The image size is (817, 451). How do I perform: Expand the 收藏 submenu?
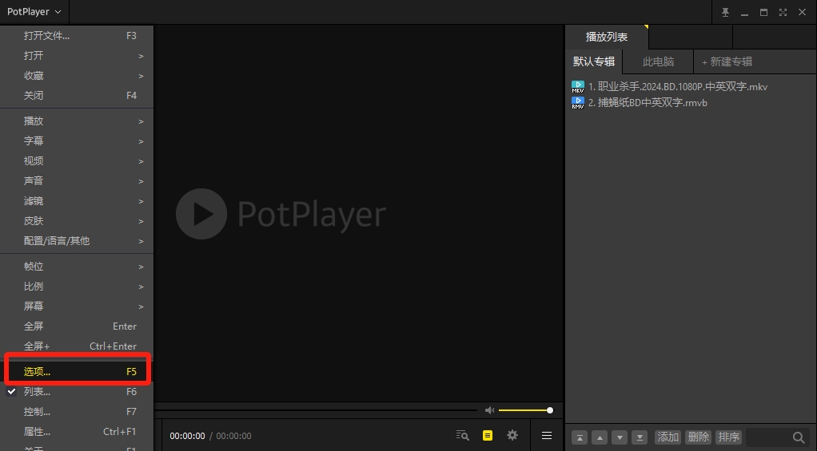(x=77, y=75)
